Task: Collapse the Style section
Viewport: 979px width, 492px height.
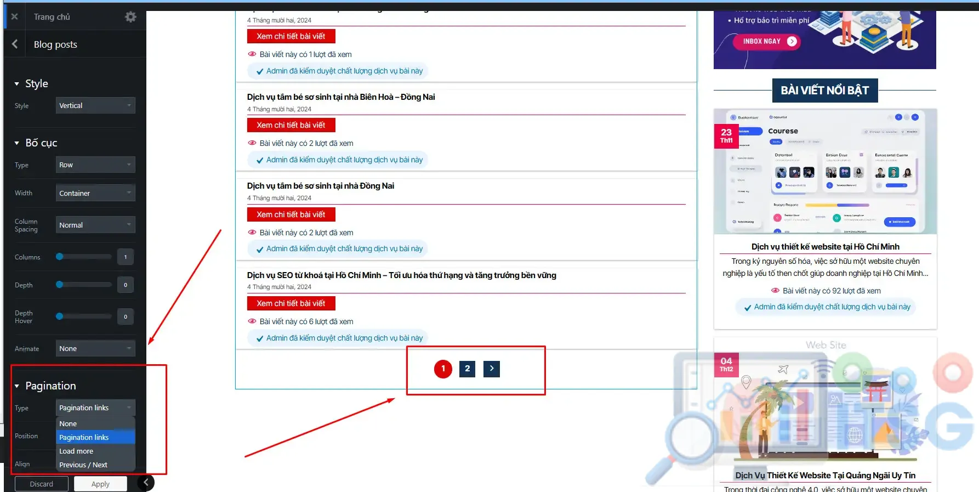Action: tap(17, 84)
